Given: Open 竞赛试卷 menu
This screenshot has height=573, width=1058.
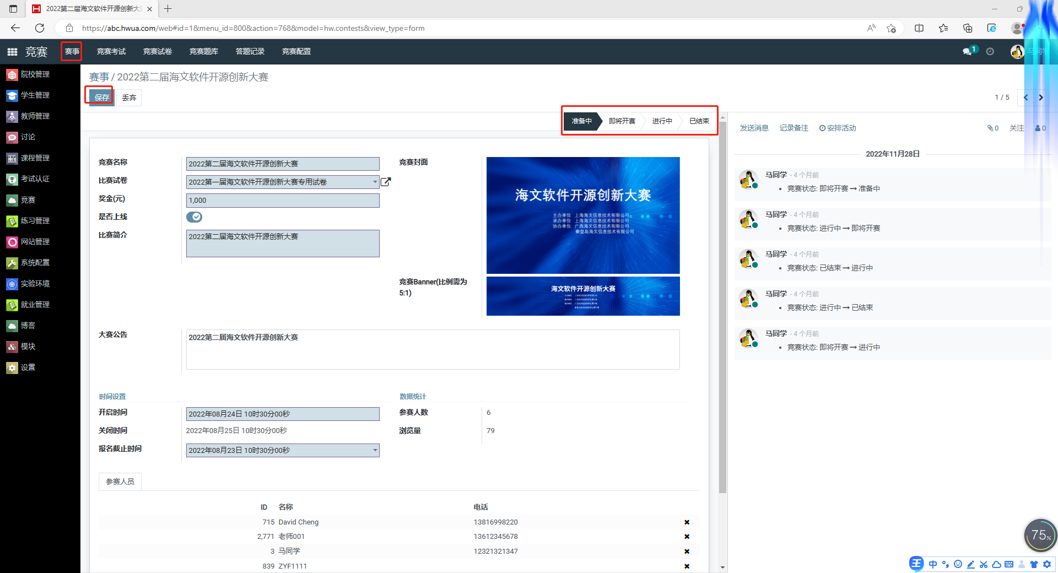Looking at the screenshot, I should (158, 51).
